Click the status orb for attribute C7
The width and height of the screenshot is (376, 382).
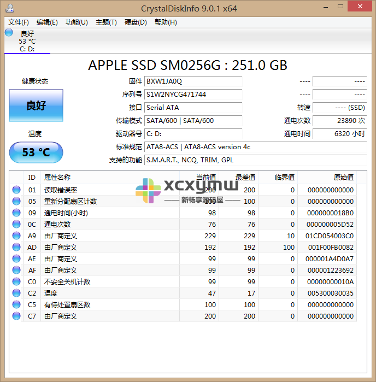(x=16, y=316)
